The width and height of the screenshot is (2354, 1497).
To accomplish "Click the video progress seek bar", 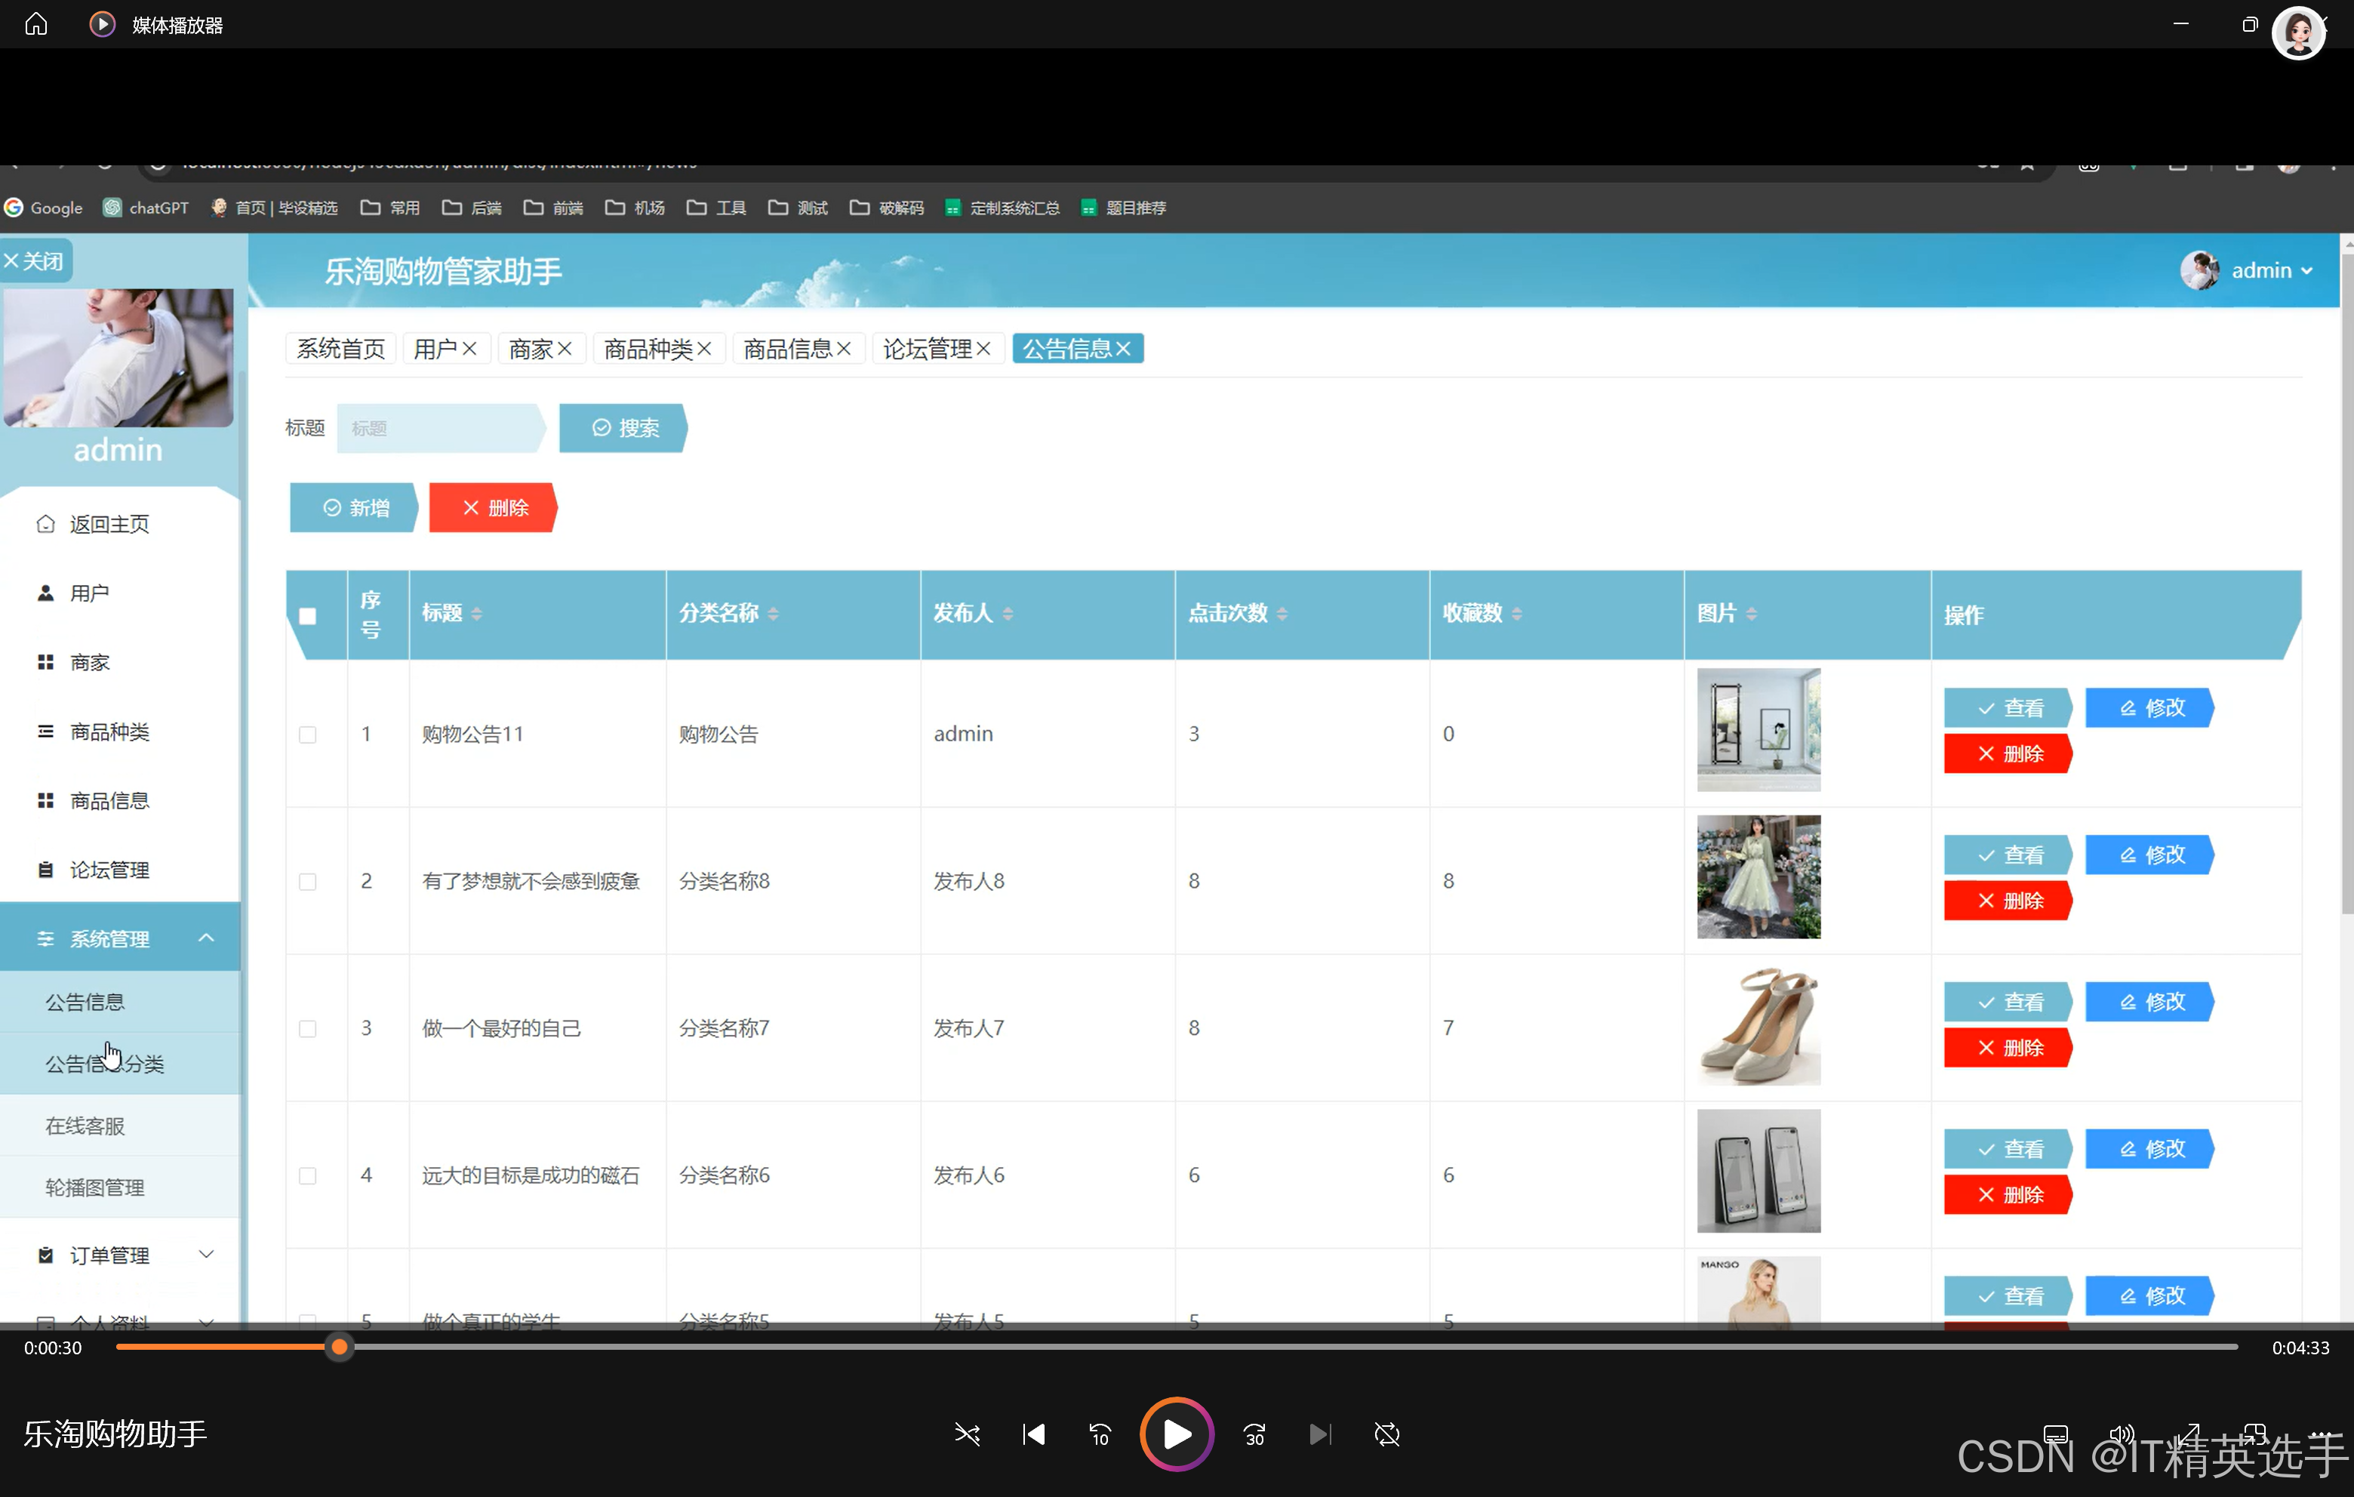I will [x=1173, y=1348].
